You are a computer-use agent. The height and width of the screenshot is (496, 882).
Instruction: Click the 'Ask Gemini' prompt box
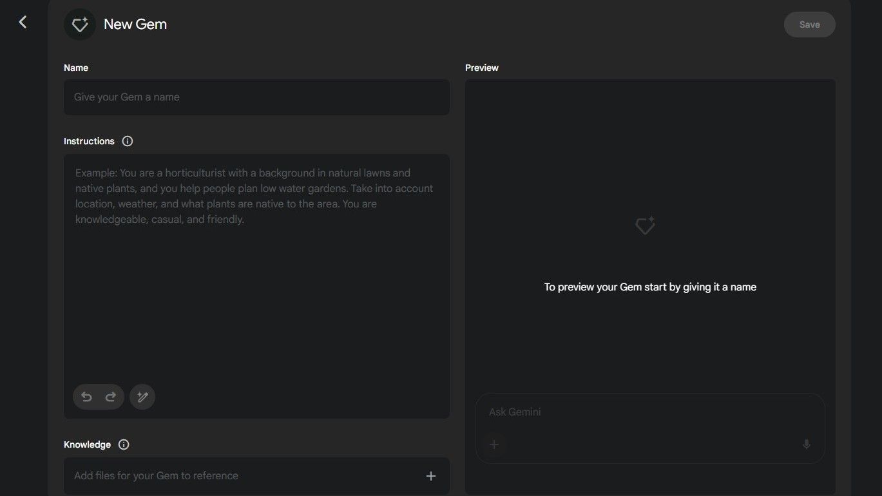click(650, 412)
